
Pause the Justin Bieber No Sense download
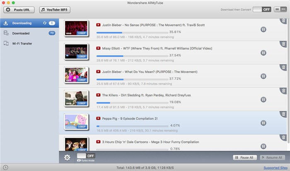click(x=263, y=29)
